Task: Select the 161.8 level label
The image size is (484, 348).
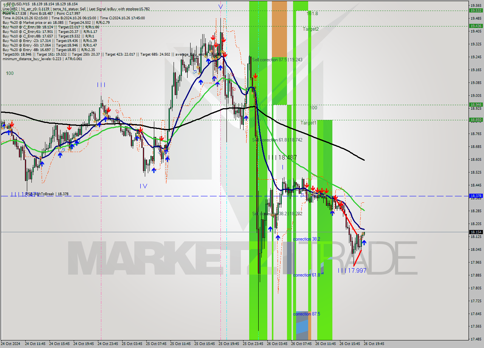Action: pos(312,13)
